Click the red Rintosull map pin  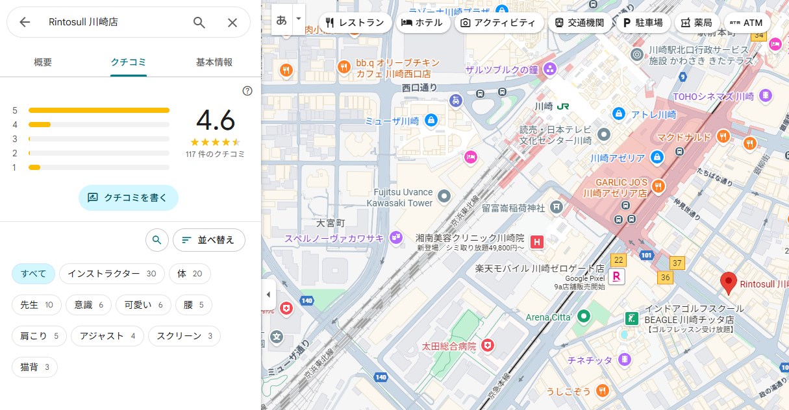(729, 283)
